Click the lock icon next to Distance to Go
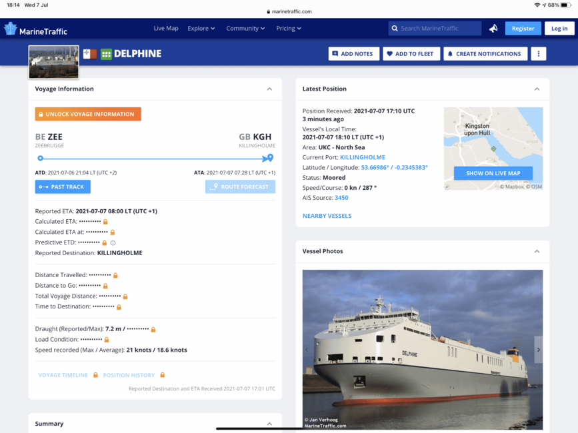 (105, 286)
